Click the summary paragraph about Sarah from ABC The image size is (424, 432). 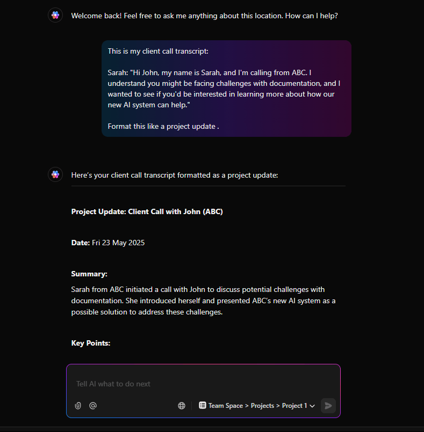[203, 301]
